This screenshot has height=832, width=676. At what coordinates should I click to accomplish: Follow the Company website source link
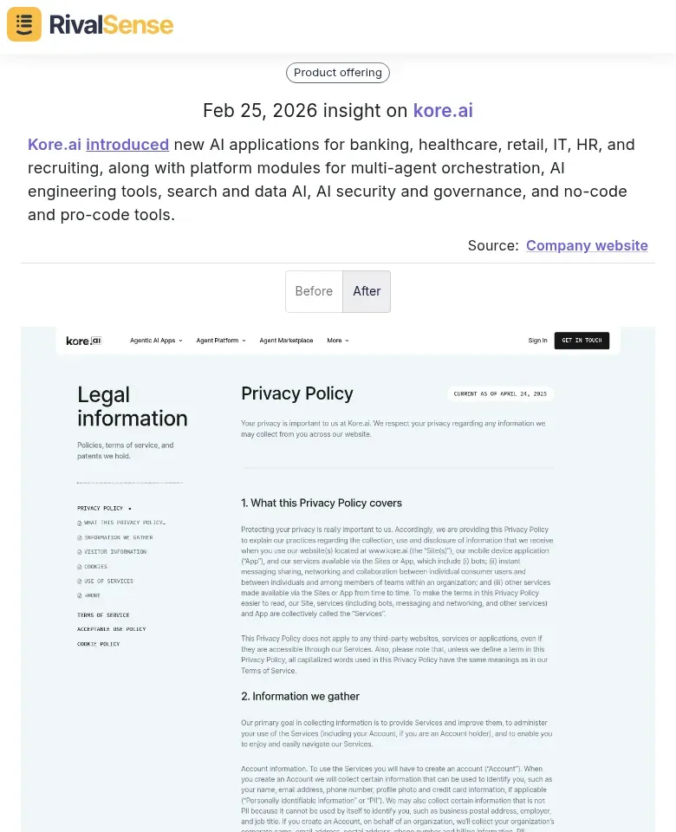click(587, 245)
